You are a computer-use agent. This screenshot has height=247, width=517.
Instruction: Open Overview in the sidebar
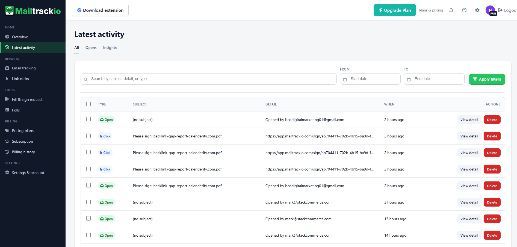point(33,37)
